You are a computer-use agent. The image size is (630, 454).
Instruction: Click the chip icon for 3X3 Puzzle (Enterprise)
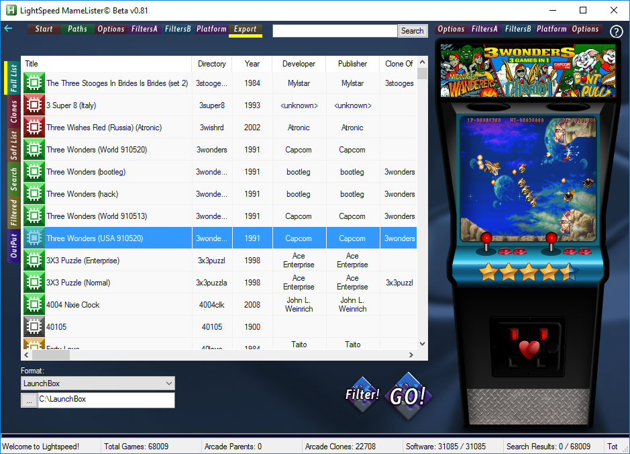pyautogui.click(x=34, y=260)
